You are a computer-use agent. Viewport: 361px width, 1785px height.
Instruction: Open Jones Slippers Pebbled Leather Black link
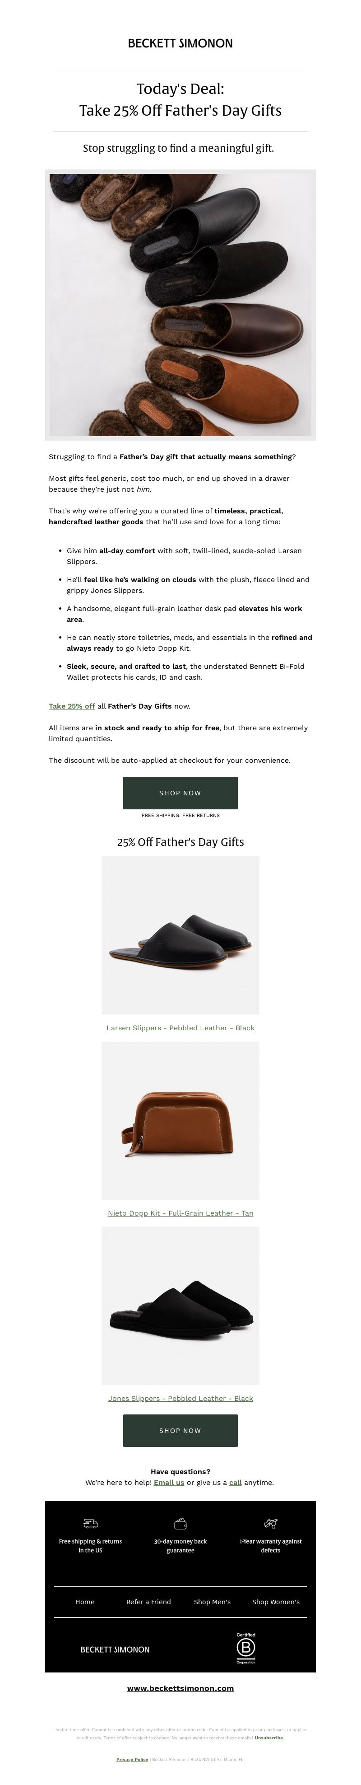click(180, 1398)
